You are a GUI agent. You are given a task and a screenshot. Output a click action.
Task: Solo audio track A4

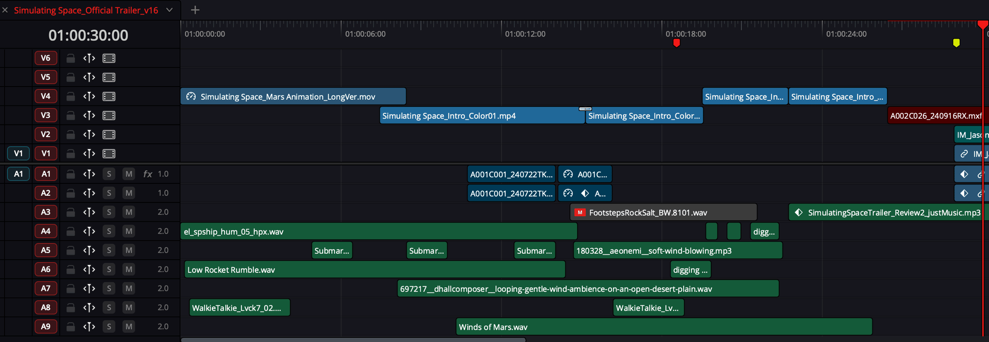coord(109,231)
